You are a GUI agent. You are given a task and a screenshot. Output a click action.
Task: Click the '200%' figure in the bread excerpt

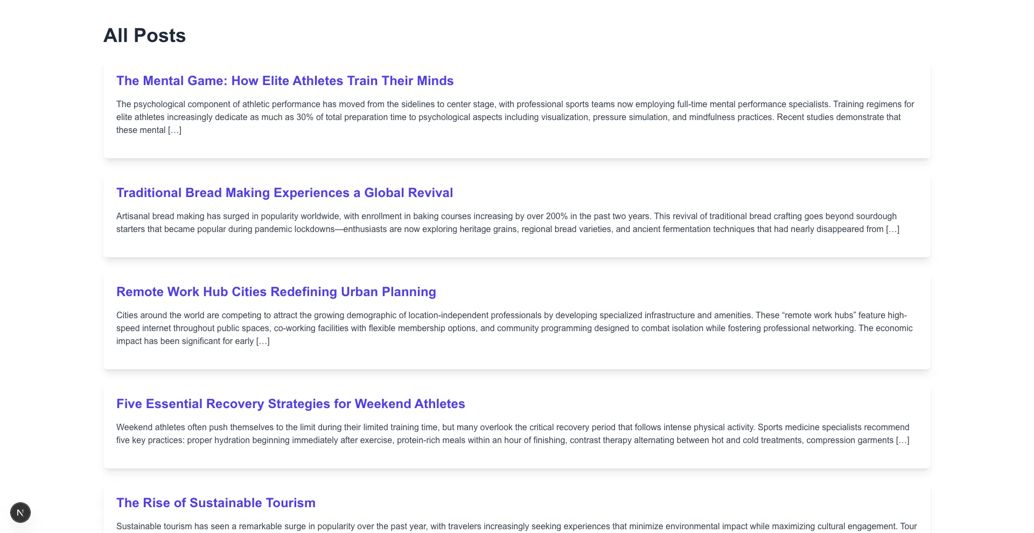[557, 216]
